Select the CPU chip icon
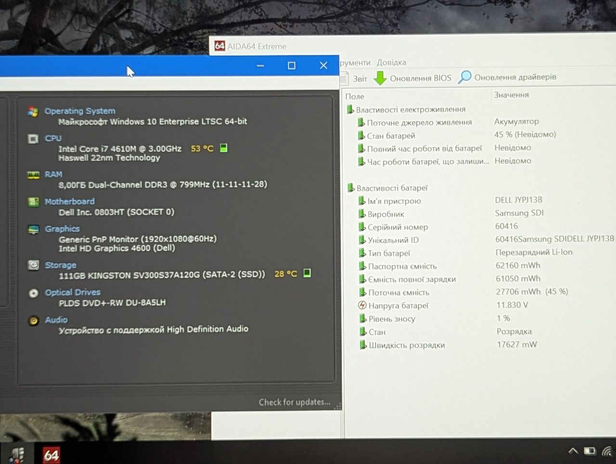Viewport: 616px width, 464px height. (33, 139)
